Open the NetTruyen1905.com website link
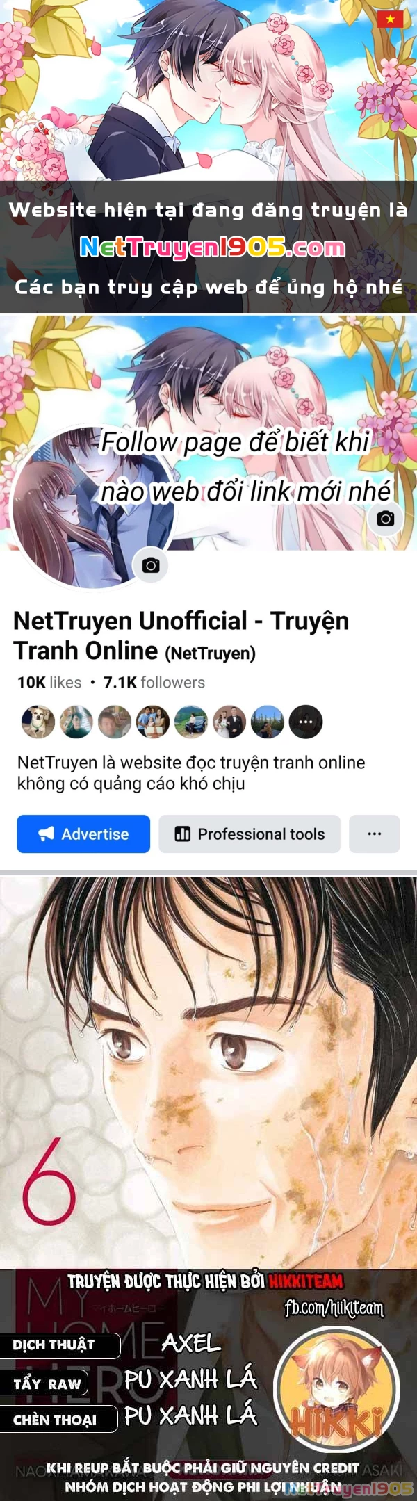Screen dimensions: 417x1501 (x=213, y=248)
